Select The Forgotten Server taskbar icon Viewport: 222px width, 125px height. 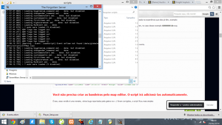tap(120, 122)
